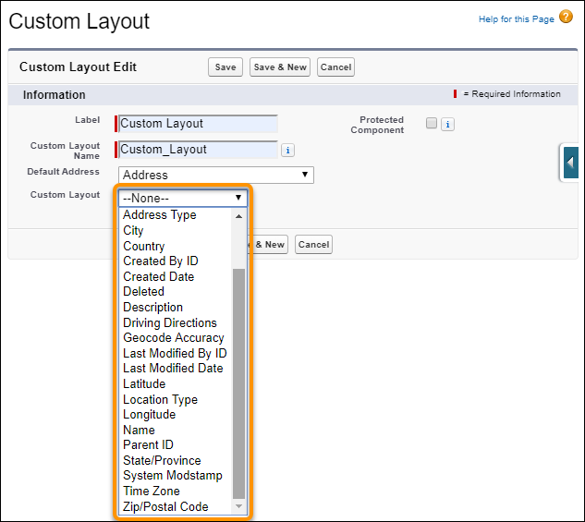The image size is (585, 522).
Task: Click the Label input field
Action: click(x=198, y=124)
